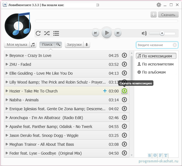The width and height of the screenshot is (182, 166).
Task: Add Hozier track with plus icon
Action: (105, 91)
